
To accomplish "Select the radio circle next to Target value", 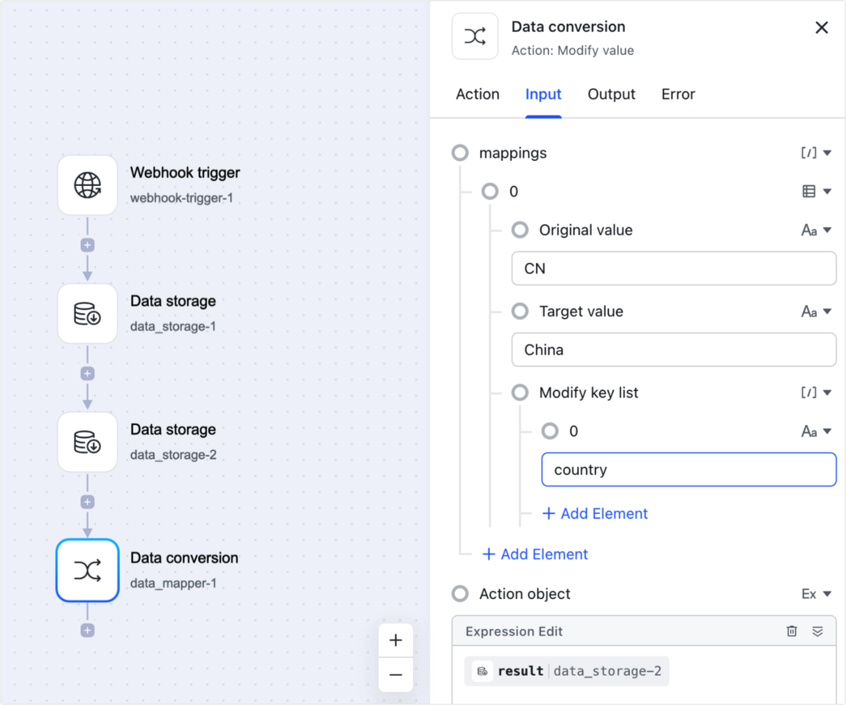I will (520, 311).
